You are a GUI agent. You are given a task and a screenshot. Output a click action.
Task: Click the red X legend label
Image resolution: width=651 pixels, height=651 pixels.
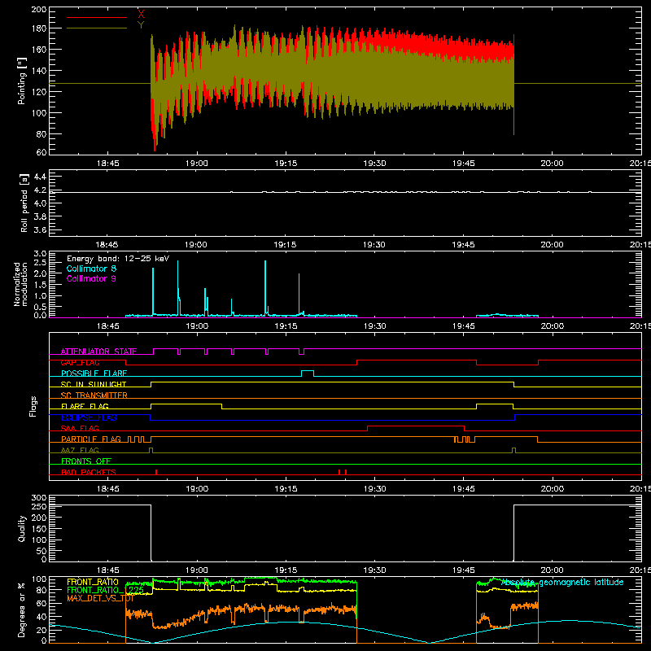pyautogui.click(x=141, y=15)
